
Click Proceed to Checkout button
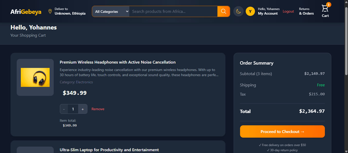[282, 131]
